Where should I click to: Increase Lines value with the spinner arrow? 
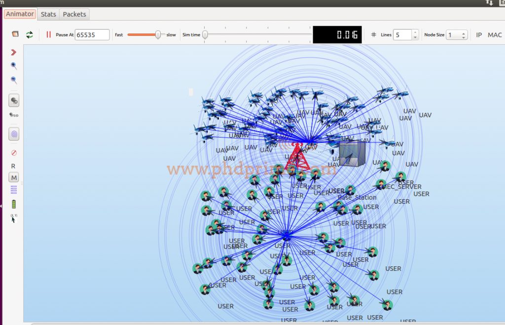click(x=415, y=32)
